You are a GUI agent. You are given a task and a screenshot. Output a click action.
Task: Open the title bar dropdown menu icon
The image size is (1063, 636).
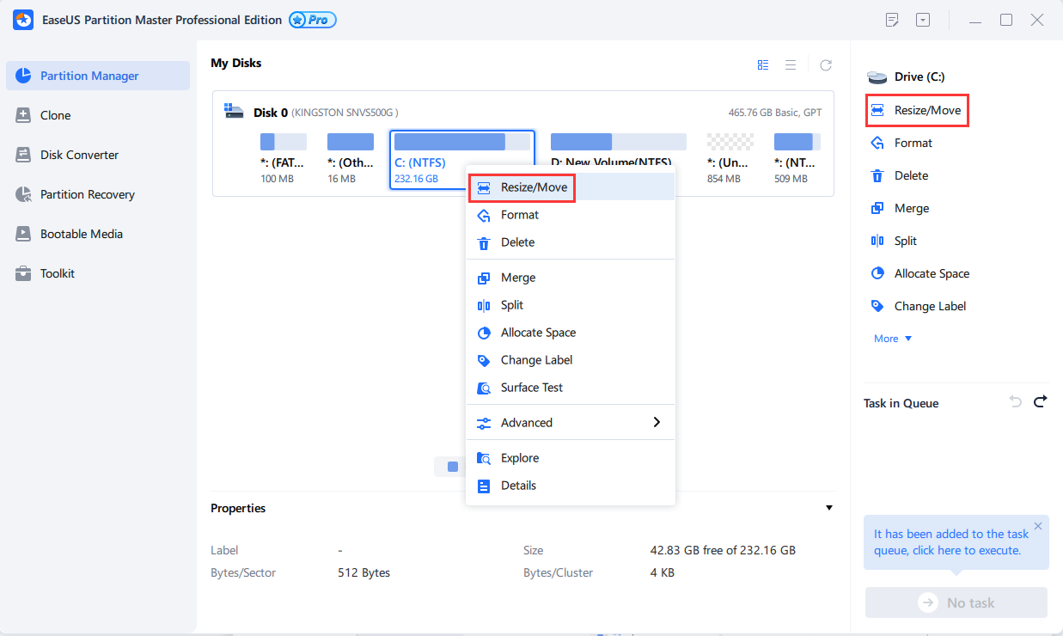pyautogui.click(x=923, y=20)
